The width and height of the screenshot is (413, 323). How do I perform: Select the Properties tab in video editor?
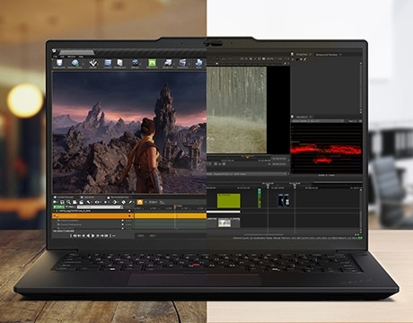(x=302, y=55)
